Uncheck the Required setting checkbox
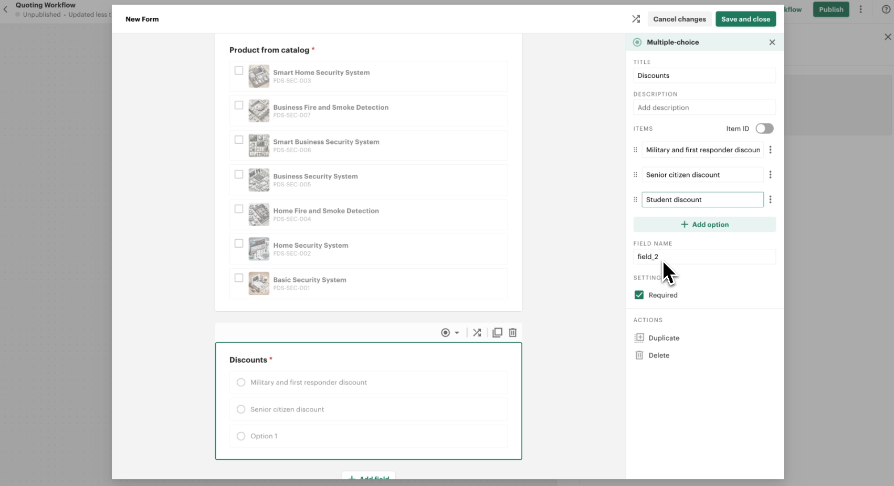 click(639, 295)
